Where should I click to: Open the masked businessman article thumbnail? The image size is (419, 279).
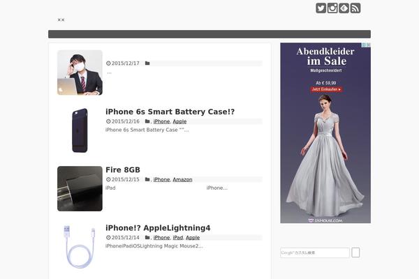tap(80, 73)
